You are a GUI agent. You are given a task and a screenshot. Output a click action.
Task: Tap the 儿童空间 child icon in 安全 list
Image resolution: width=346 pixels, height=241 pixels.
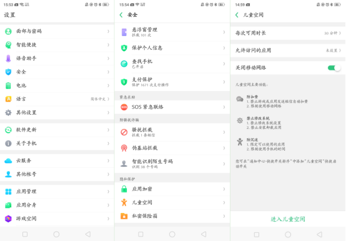click(124, 202)
